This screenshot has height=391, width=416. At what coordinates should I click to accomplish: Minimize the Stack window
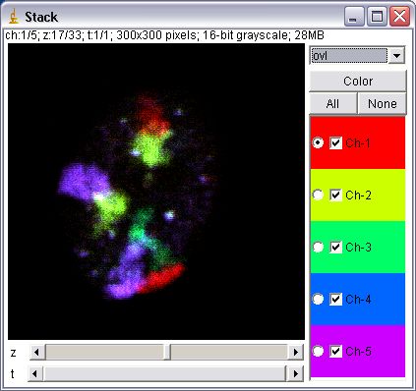click(354, 17)
